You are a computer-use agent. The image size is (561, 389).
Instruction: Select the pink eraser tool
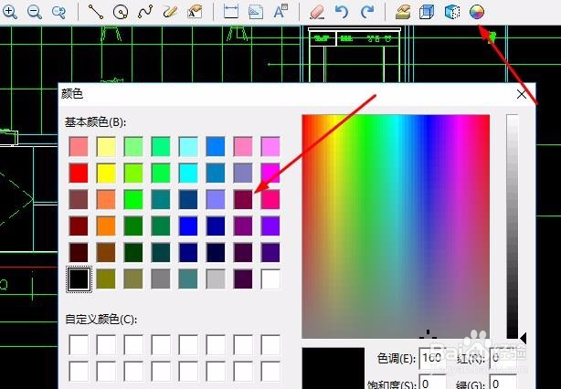tap(317, 12)
